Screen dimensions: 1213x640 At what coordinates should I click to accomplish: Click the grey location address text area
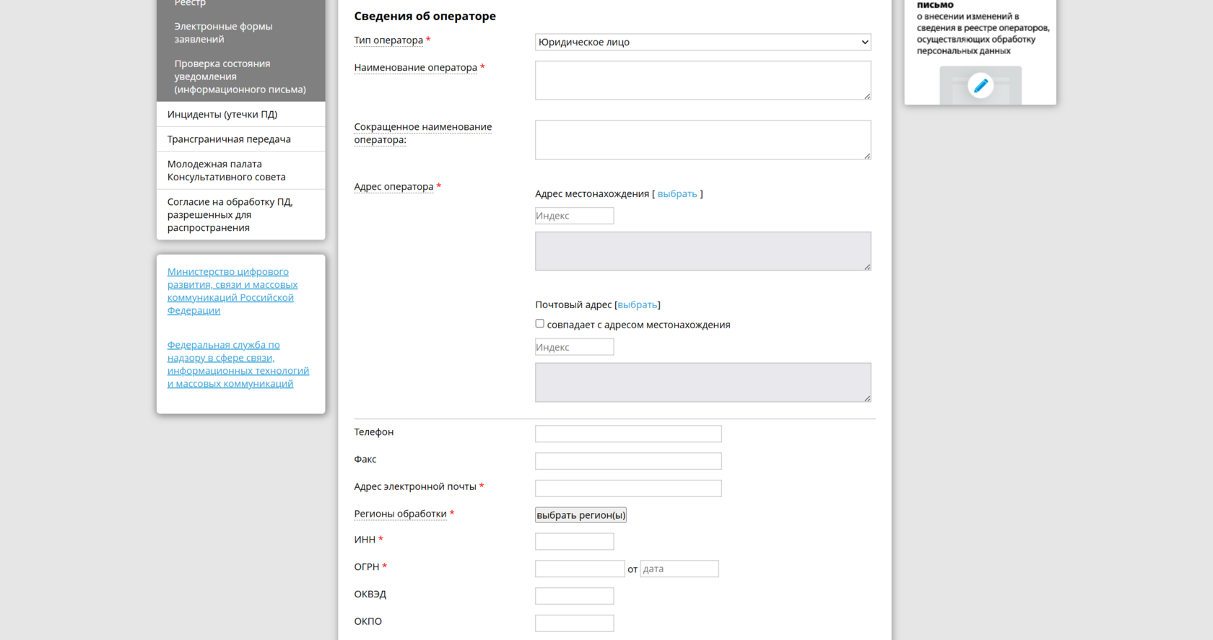click(x=703, y=251)
